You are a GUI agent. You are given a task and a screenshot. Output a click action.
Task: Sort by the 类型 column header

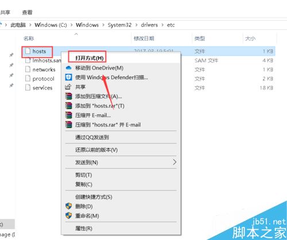point(200,38)
